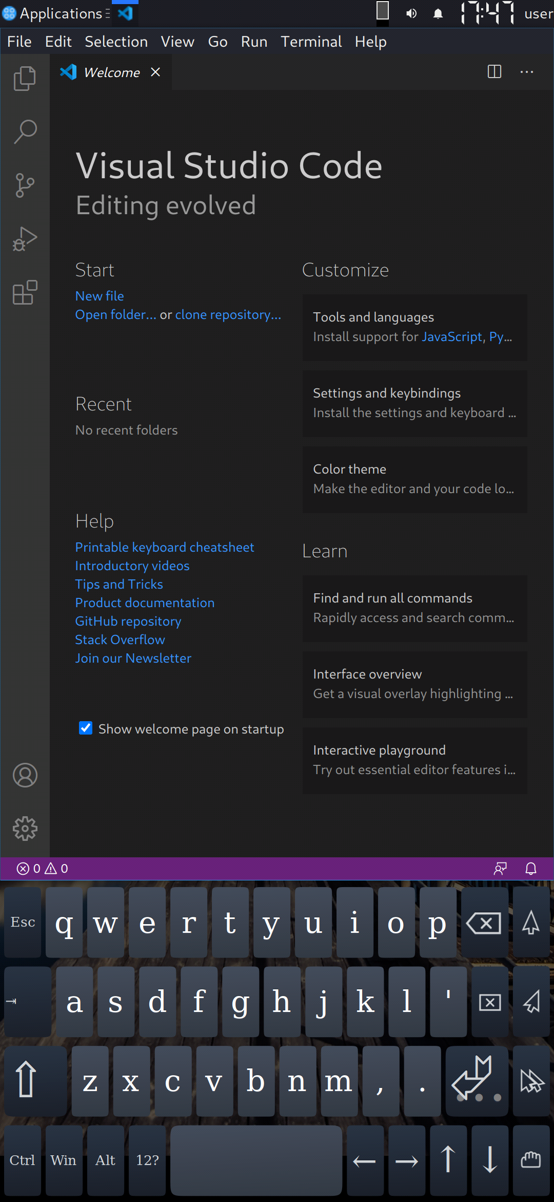554x1202 pixels.
Task: Tap the right arrow key on keyboard
Action: [406, 1160]
